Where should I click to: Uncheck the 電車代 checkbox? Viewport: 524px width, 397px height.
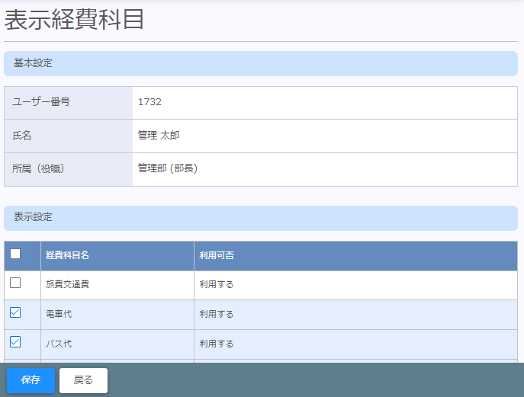click(15, 312)
